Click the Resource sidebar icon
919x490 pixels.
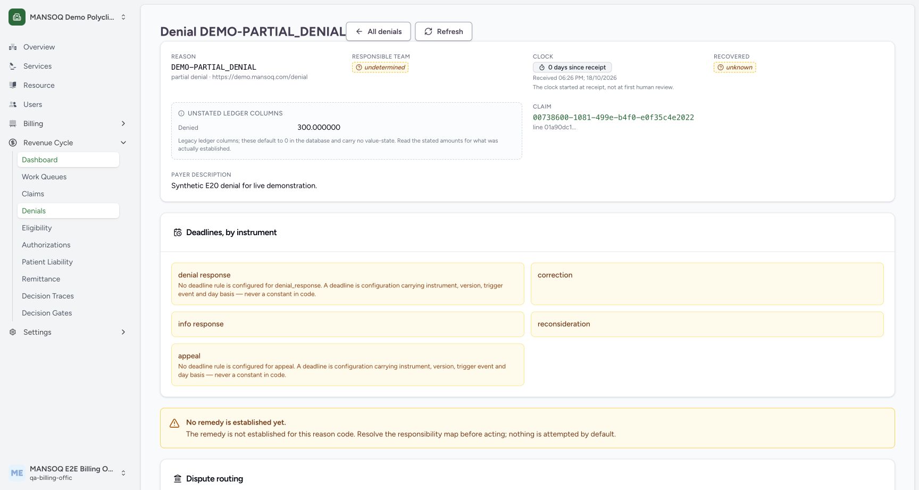[x=13, y=85]
